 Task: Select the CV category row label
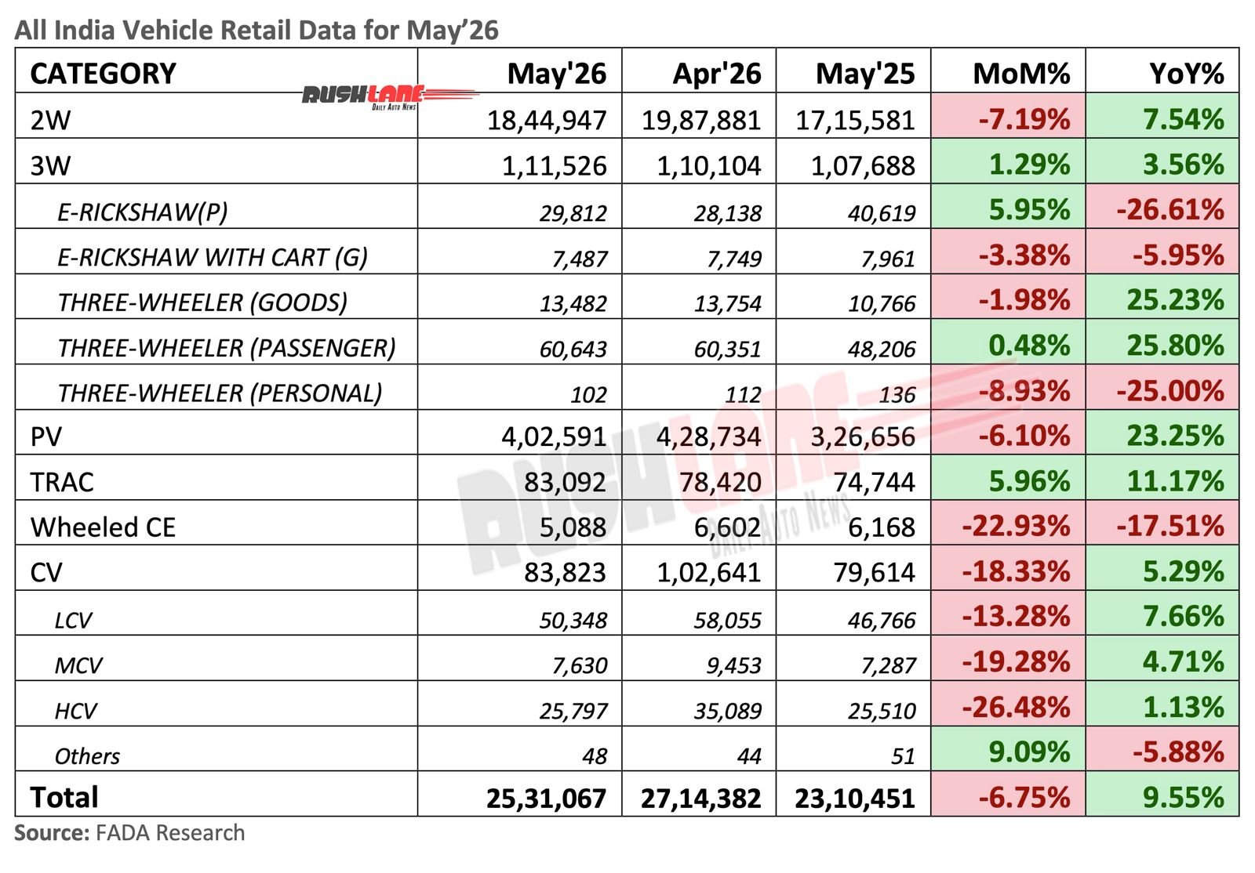click(45, 572)
